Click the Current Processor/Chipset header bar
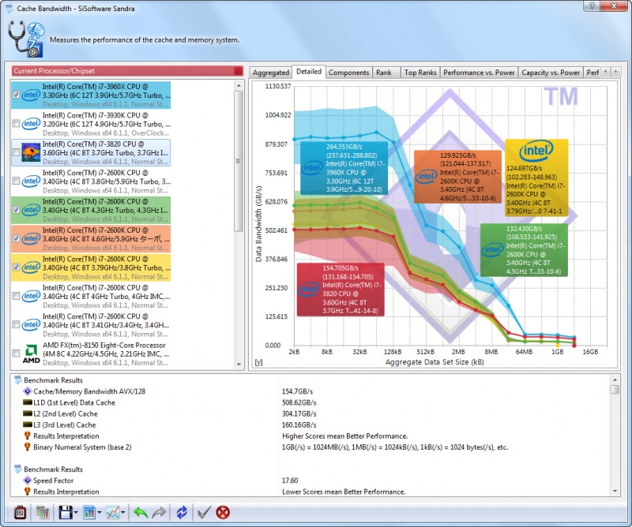The image size is (632, 527). (127, 71)
